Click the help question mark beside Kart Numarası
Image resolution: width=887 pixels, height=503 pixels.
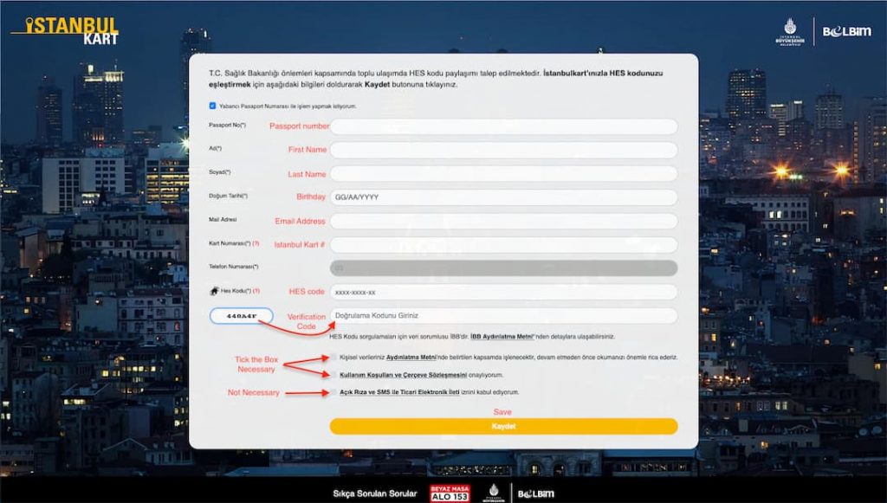click(256, 243)
